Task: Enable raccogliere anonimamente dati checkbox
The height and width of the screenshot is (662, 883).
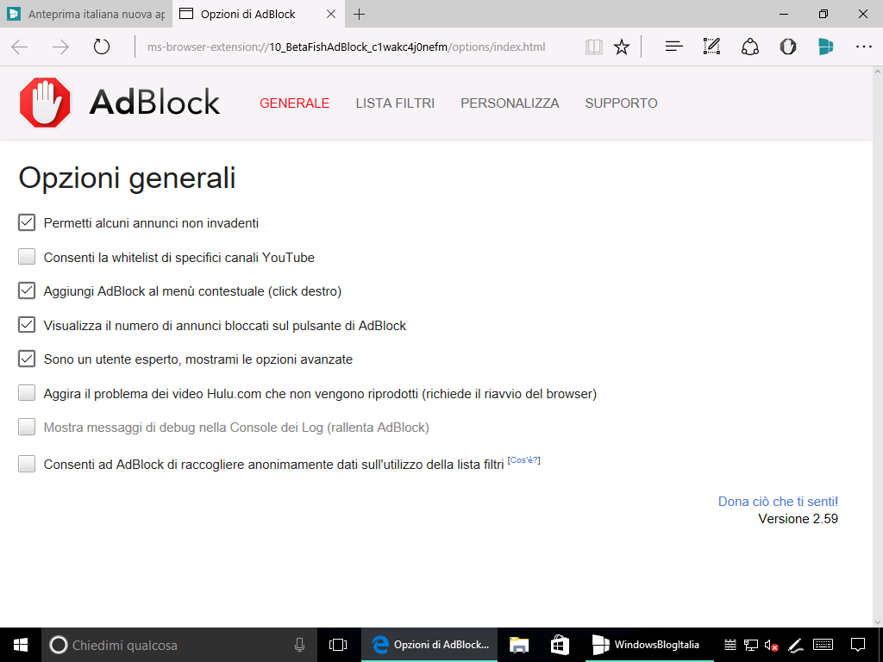Action: coord(27,464)
